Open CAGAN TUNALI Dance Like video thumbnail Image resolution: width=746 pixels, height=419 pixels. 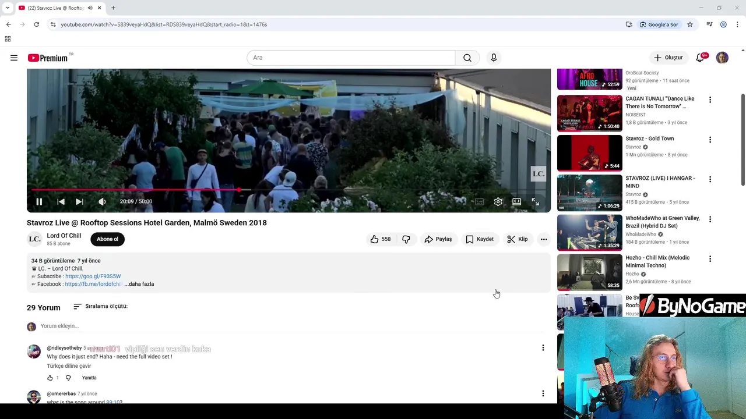pyautogui.click(x=589, y=113)
